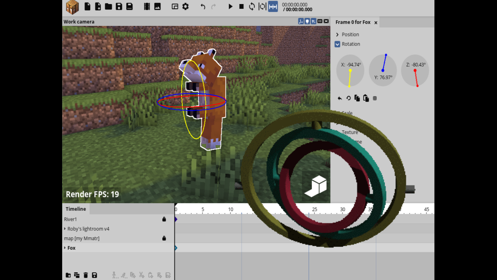Import an asset with the plus-file icon
497x280 pixels.
(x=98, y=7)
